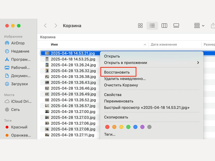Image resolution: width=215 pixels, height=161 pixels.
Task: Toggle sort direction arrow in Имя column
Action: pyautogui.click(x=145, y=45)
